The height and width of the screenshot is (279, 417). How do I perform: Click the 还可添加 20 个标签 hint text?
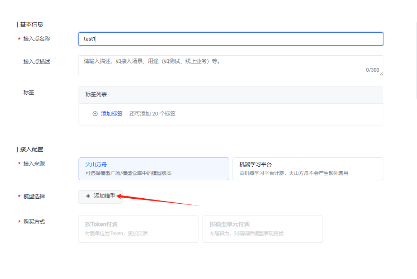click(152, 113)
